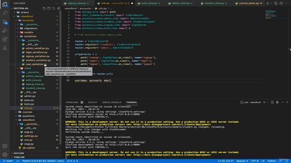Run the Python file button

point(268,3)
